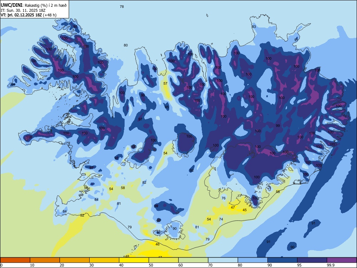Click the 0–10% dark orange legend swatch
The height and width of the screenshot is (268, 357).
coord(15,260)
